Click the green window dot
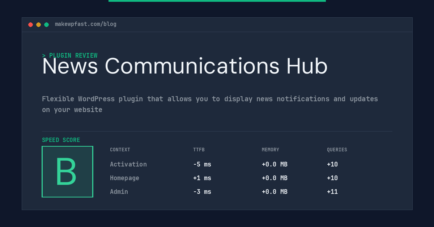 coord(46,25)
